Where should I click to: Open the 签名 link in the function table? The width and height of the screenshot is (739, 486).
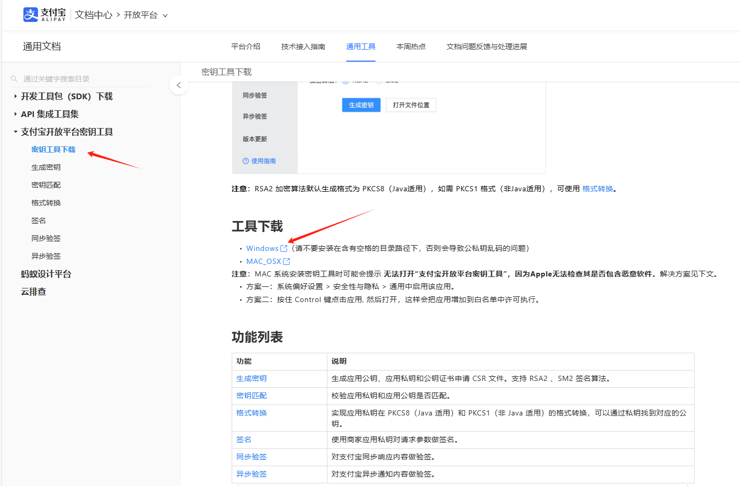click(244, 439)
